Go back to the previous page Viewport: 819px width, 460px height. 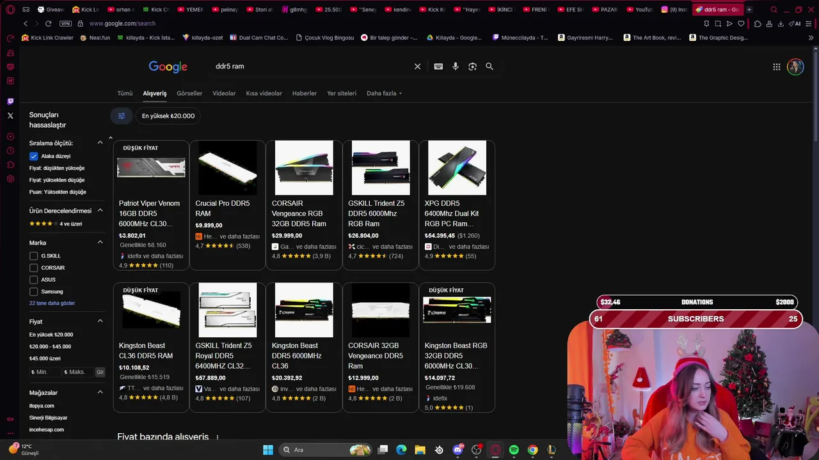[x=26, y=24]
